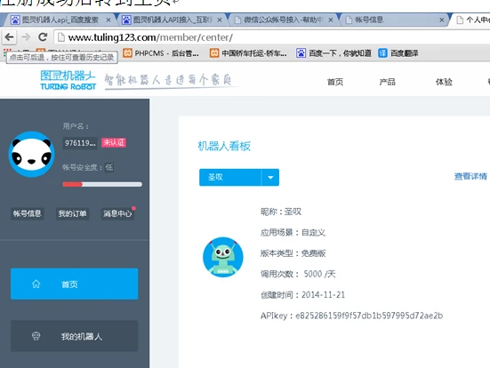The height and width of the screenshot is (368, 490).
Task: Switch to 微信公众帐号接入-帮助中 tab
Action: [x=283, y=20]
